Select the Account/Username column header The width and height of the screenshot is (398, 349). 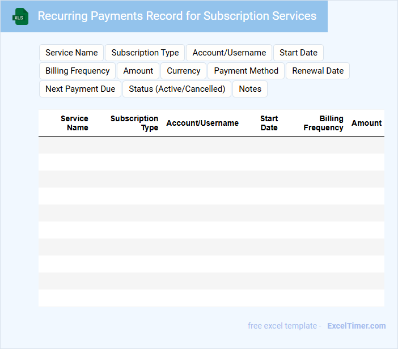pos(202,123)
